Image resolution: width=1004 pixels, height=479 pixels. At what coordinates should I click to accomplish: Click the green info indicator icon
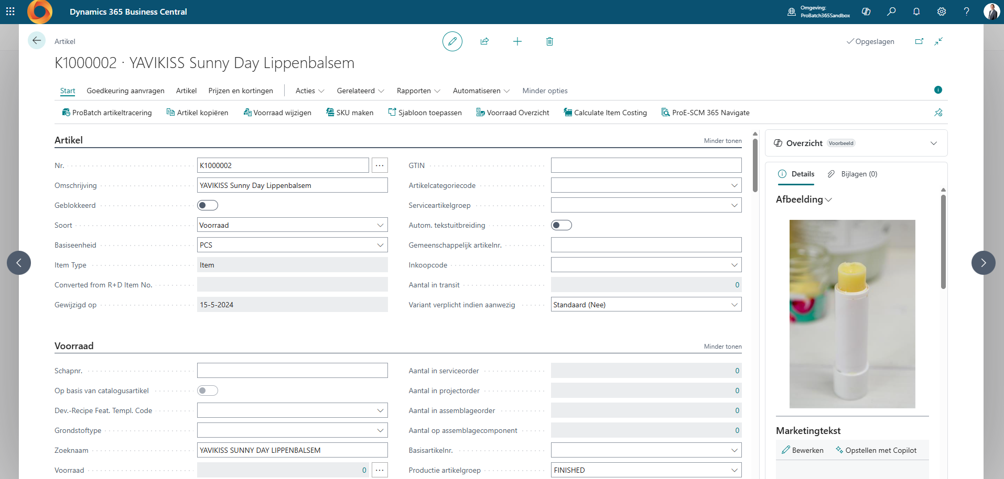point(938,90)
